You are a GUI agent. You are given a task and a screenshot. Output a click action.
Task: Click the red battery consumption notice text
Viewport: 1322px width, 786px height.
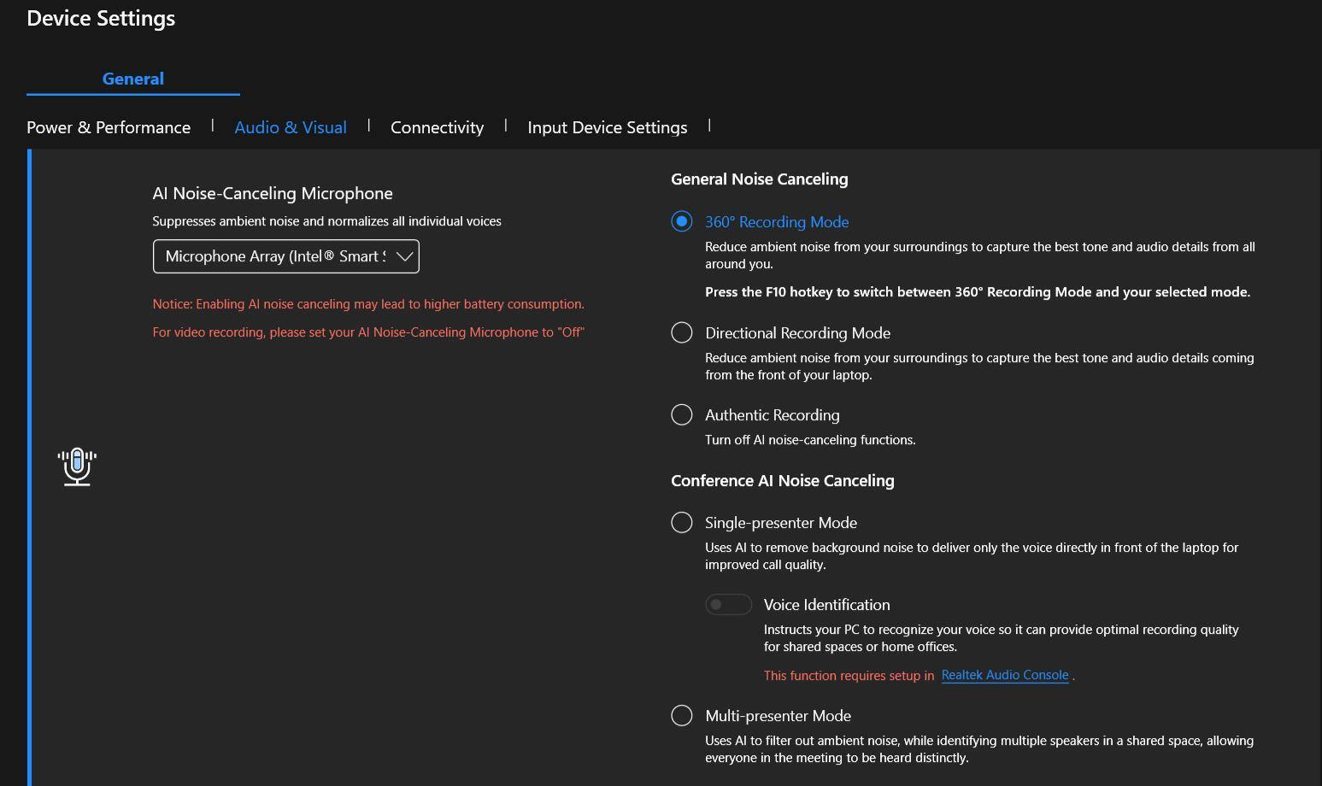point(368,304)
